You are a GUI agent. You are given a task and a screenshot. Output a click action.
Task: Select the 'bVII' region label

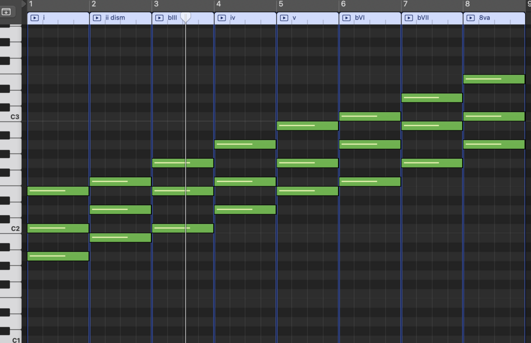(x=423, y=17)
